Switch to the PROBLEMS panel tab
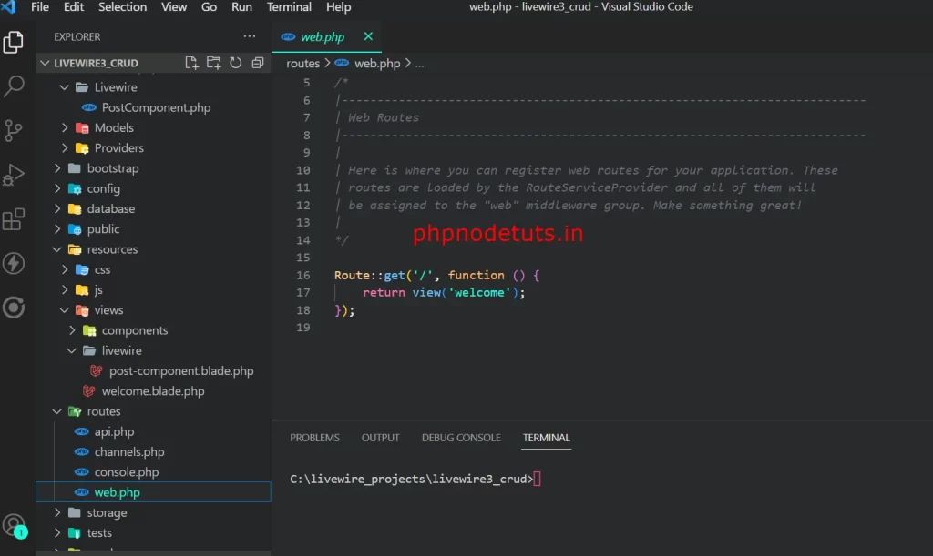The width and height of the screenshot is (933, 556). [314, 438]
